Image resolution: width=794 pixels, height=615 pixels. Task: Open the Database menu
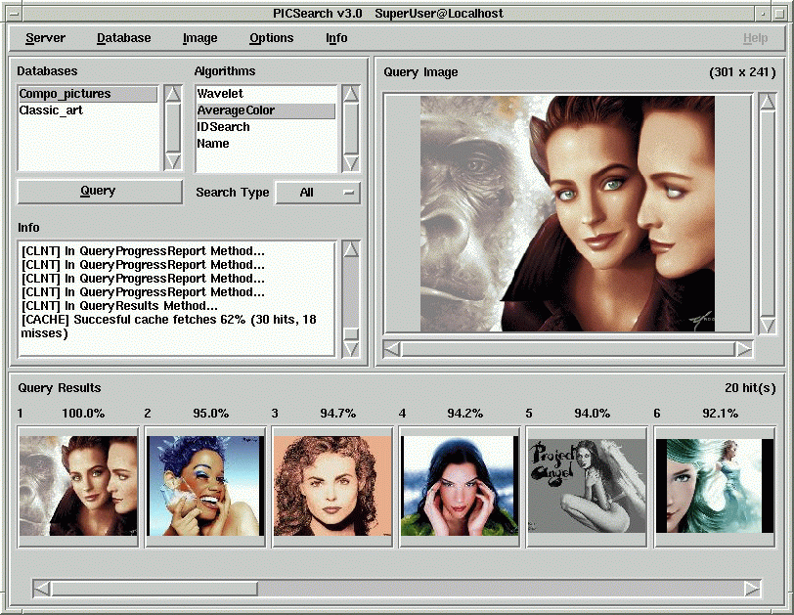tap(123, 38)
